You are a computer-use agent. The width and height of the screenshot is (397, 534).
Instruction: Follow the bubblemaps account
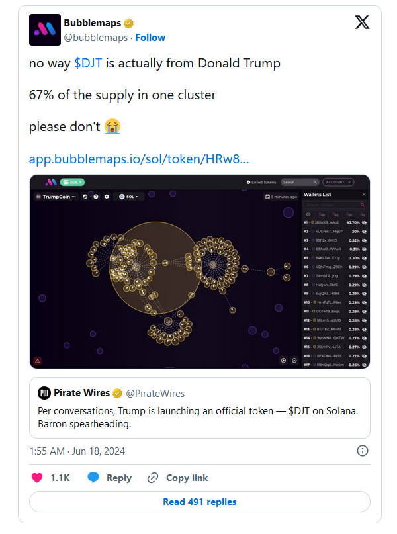coord(150,38)
